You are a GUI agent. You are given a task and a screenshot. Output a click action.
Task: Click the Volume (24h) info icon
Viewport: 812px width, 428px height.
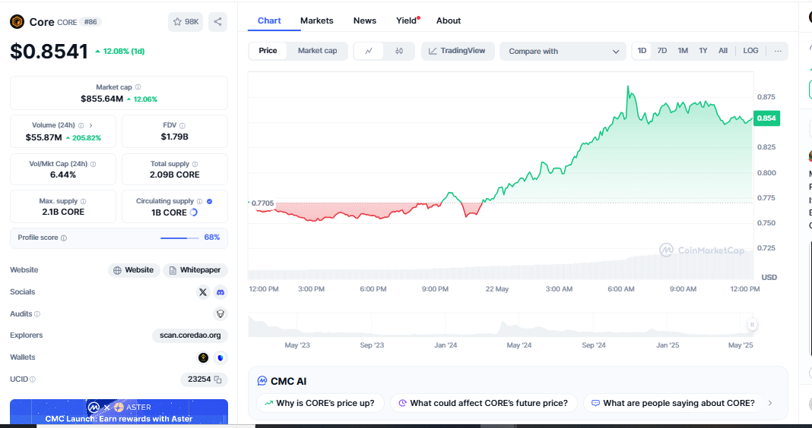click(81, 126)
